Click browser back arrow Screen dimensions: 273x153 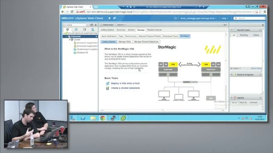(63, 12)
